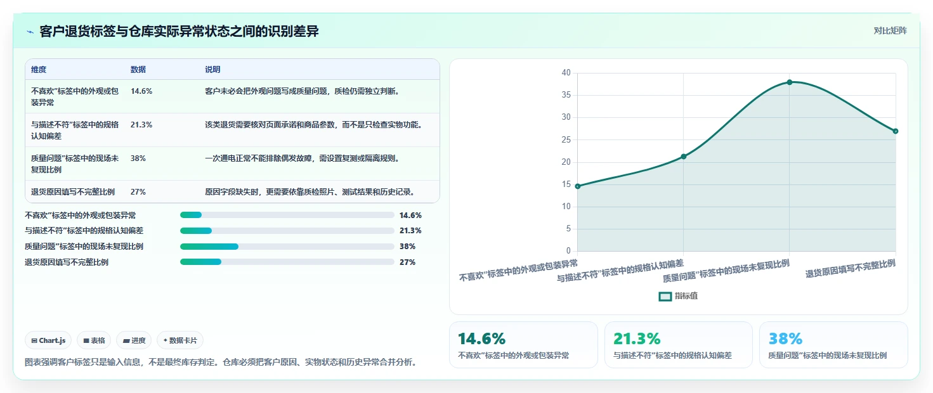Click the 21.3% progress bar
This screenshot has height=393, width=933.
tap(287, 231)
